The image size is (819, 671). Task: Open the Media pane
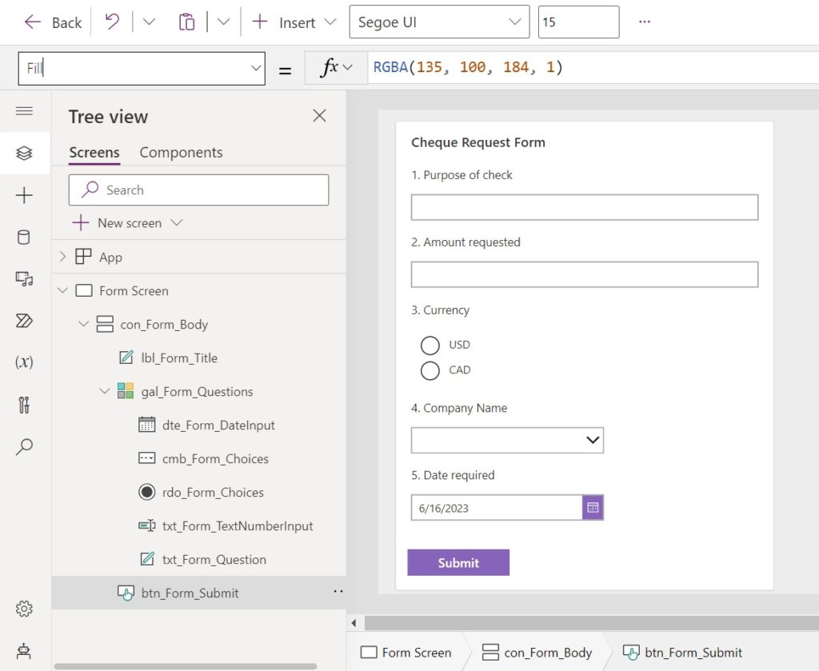point(26,278)
